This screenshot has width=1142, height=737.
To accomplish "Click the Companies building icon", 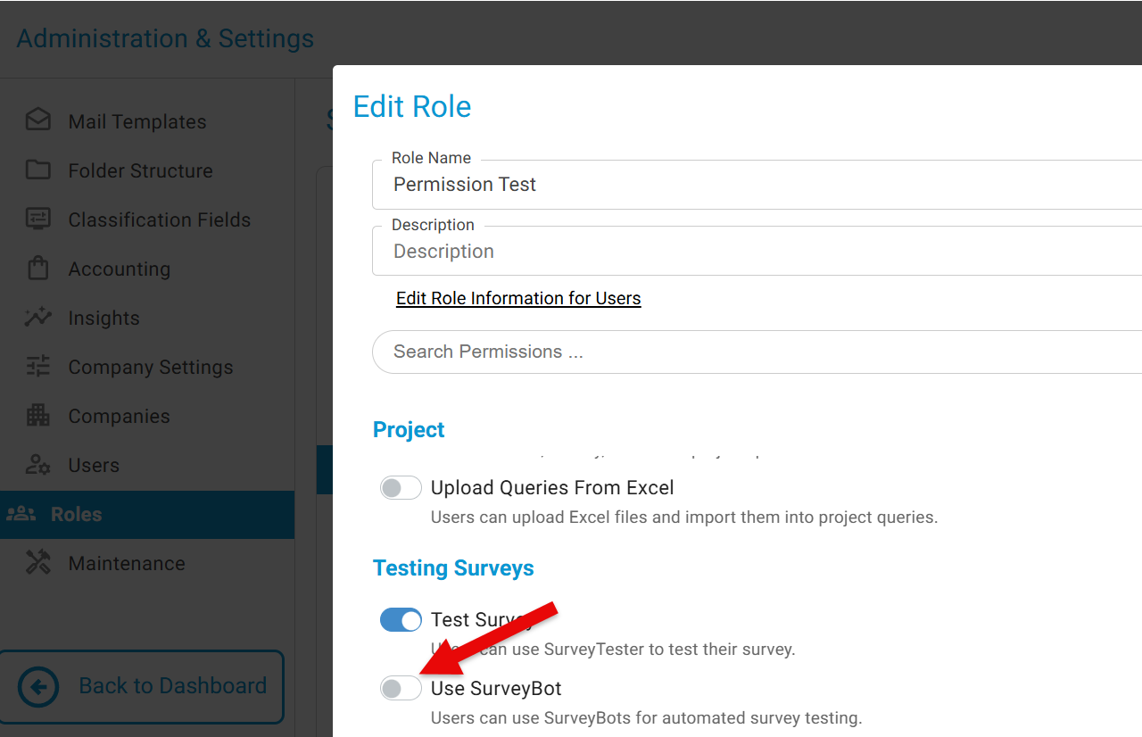I will (x=38, y=415).
